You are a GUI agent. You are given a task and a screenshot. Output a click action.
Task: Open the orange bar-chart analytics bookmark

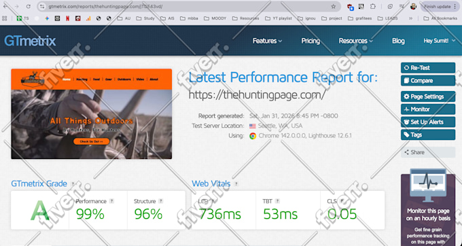click(x=88, y=18)
